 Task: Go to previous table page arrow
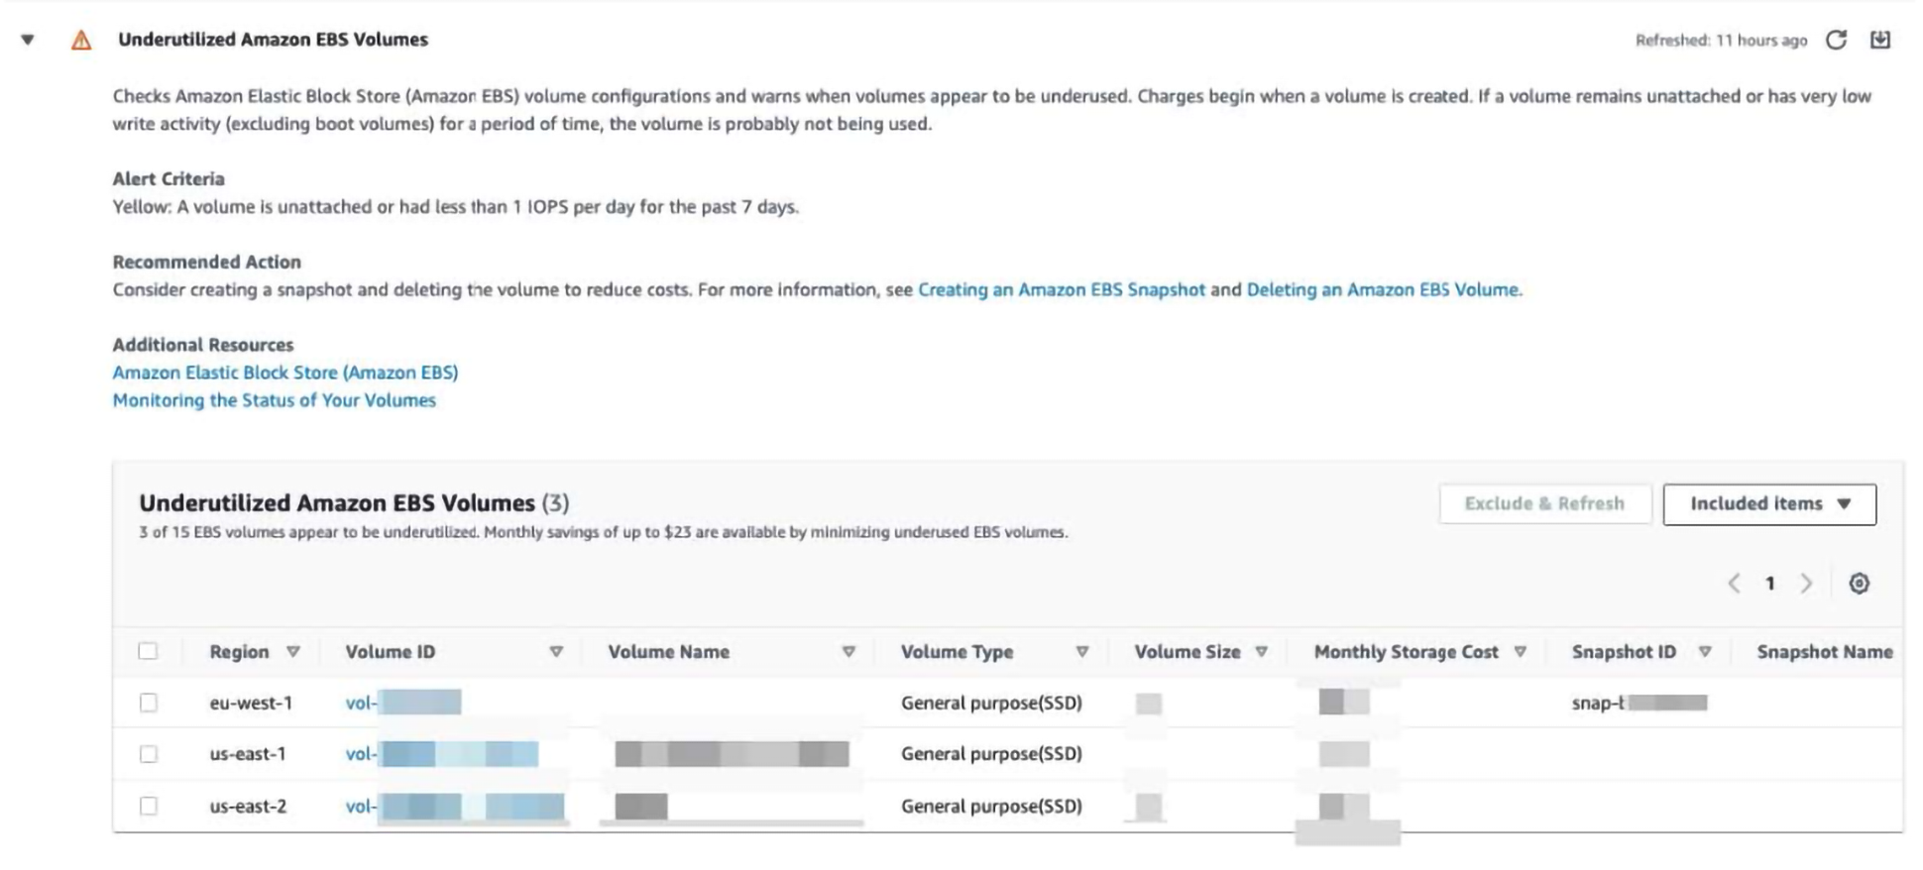(1734, 584)
